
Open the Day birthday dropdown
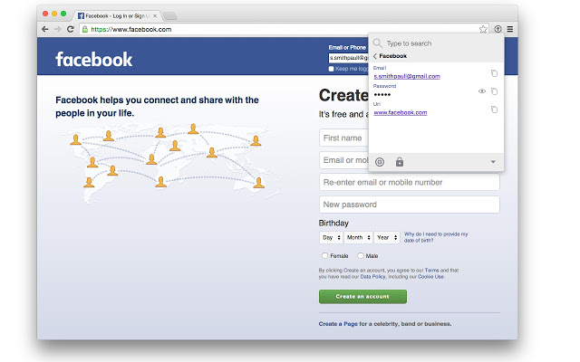point(331,237)
